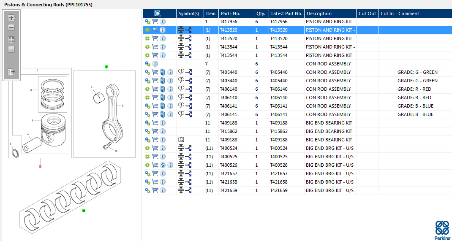Add part T421659 to the cart
Image resolution: width=452 pixels, height=241 pixels.
pyautogui.click(x=155, y=190)
